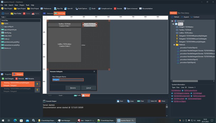Open the Tools menu
The height and width of the screenshot is (123, 216).
point(28,5)
